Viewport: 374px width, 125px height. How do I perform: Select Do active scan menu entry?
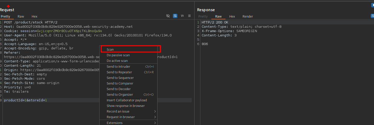pos(117,61)
